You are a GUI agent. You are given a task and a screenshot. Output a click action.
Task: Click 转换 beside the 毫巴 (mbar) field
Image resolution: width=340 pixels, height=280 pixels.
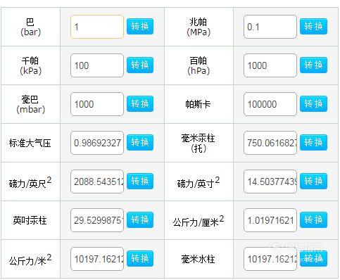(x=140, y=103)
